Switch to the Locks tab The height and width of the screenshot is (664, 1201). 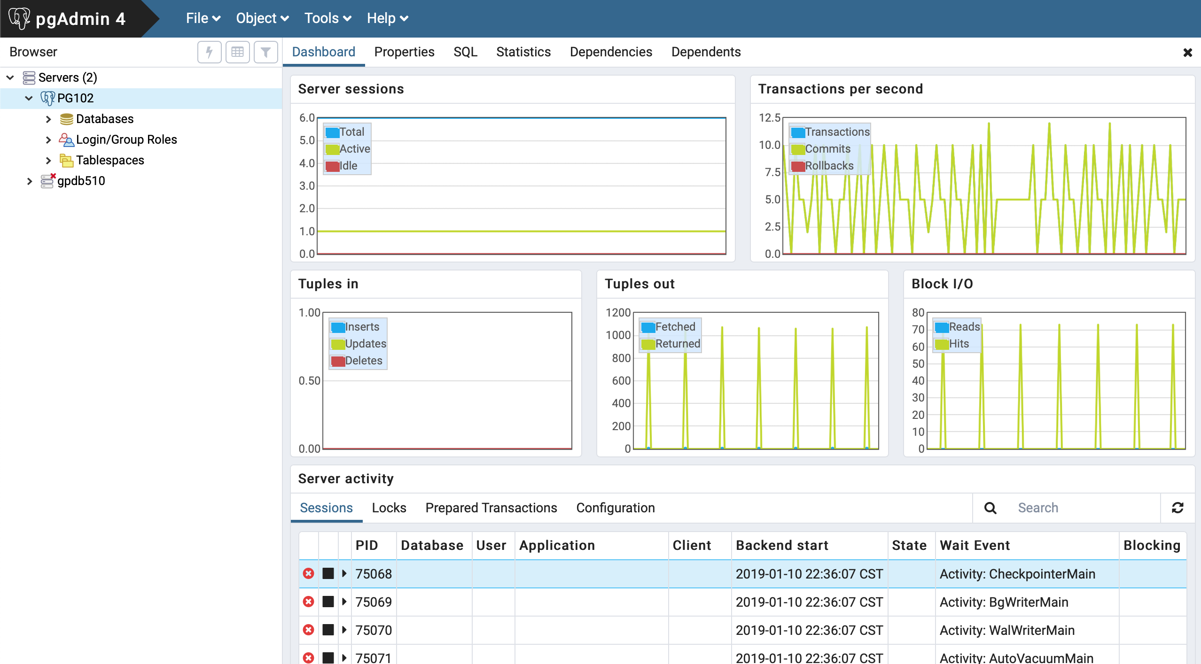[x=389, y=508]
